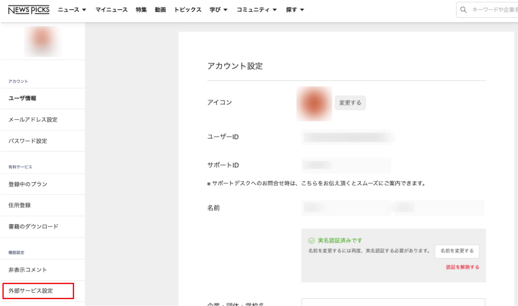The image size is (518, 306).
Task: Open 登録中のプラン in sidebar
Action: (28, 184)
